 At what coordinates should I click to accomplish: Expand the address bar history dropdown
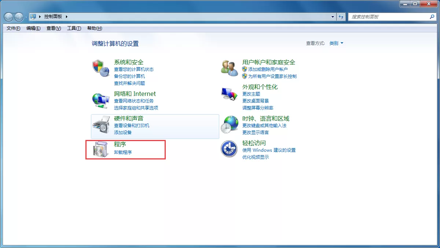pos(333,17)
